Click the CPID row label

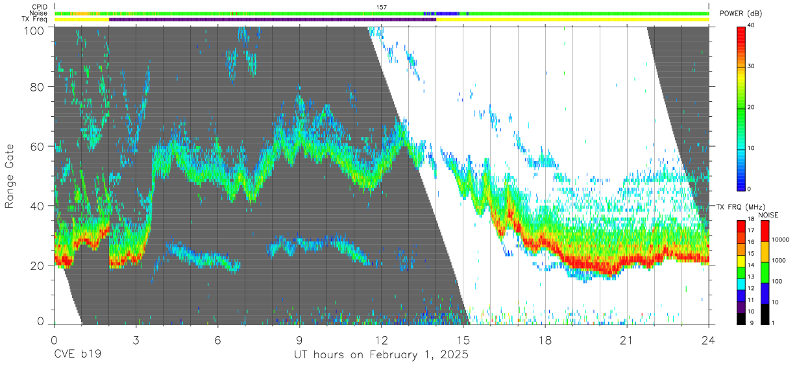40,7
